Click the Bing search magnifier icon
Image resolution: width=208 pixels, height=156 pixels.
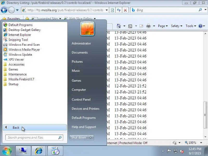[x=200, y=10]
